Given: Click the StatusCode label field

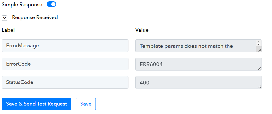Looking at the screenshot, I should [65, 82].
